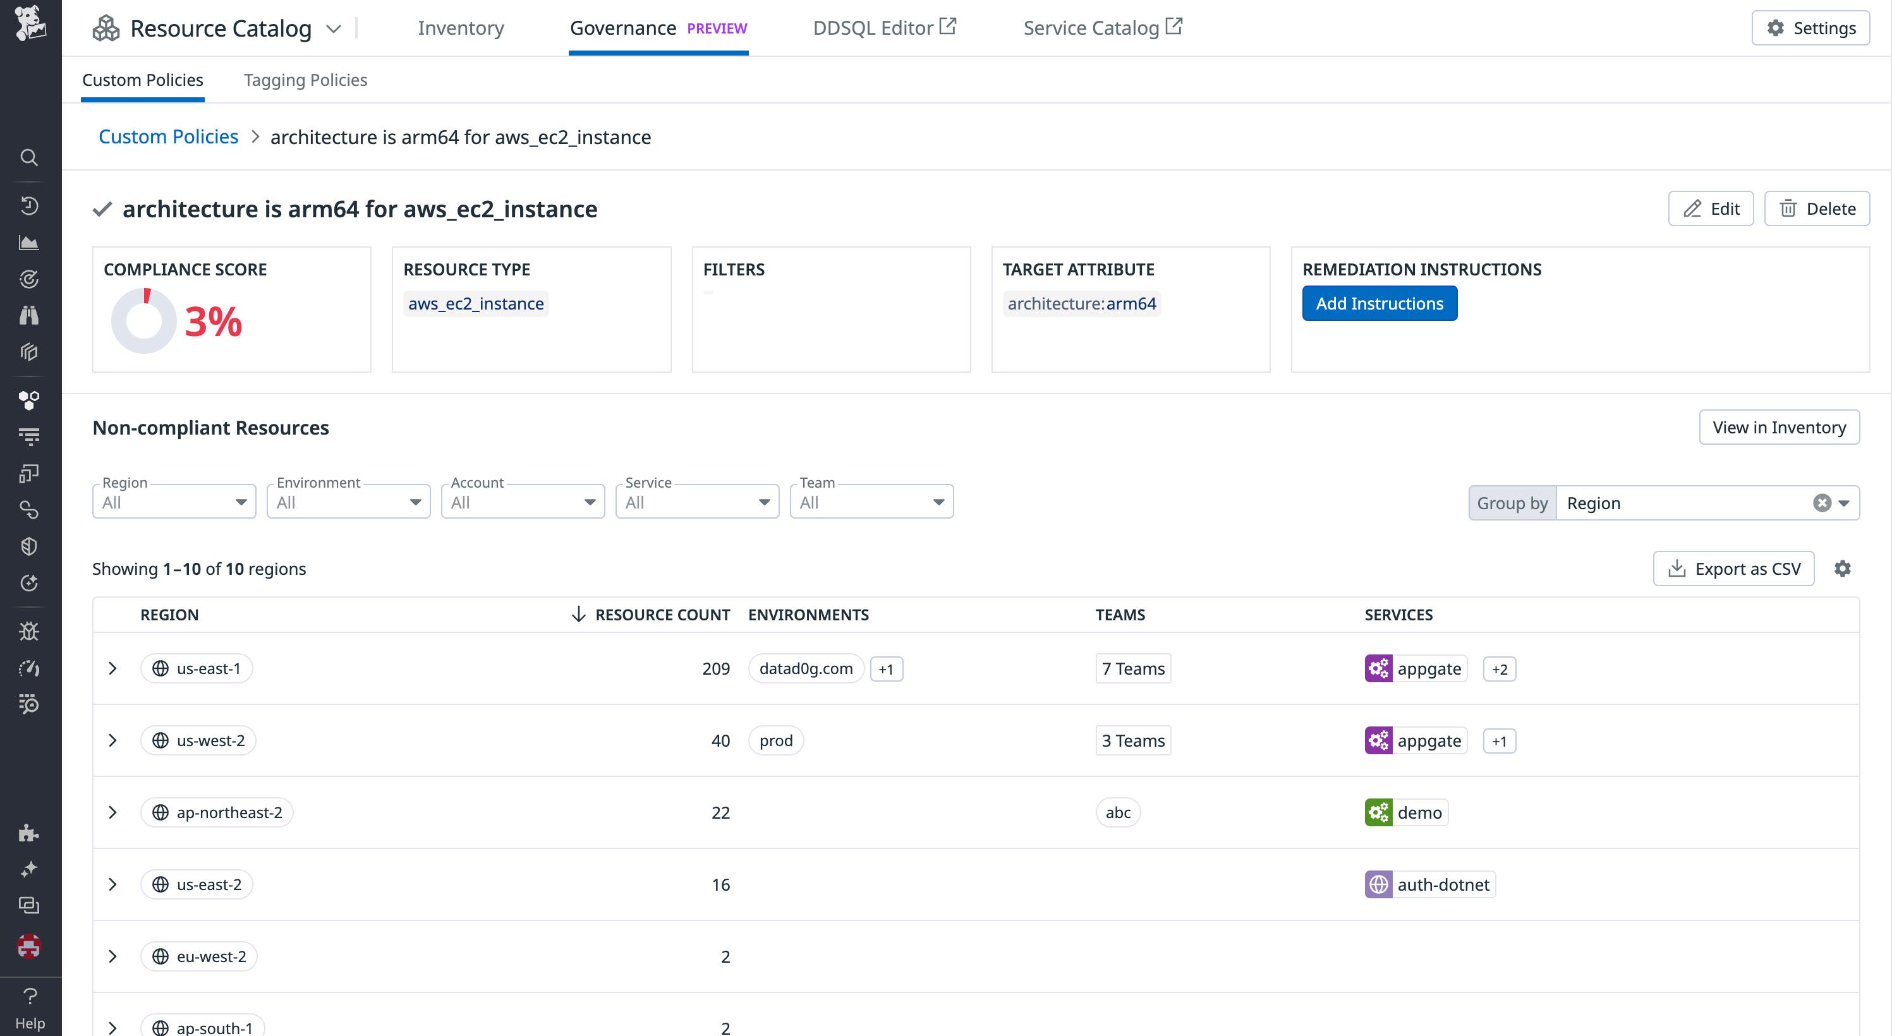Open the search icon in the left sidebar
This screenshot has width=1892, height=1036.
coord(29,157)
